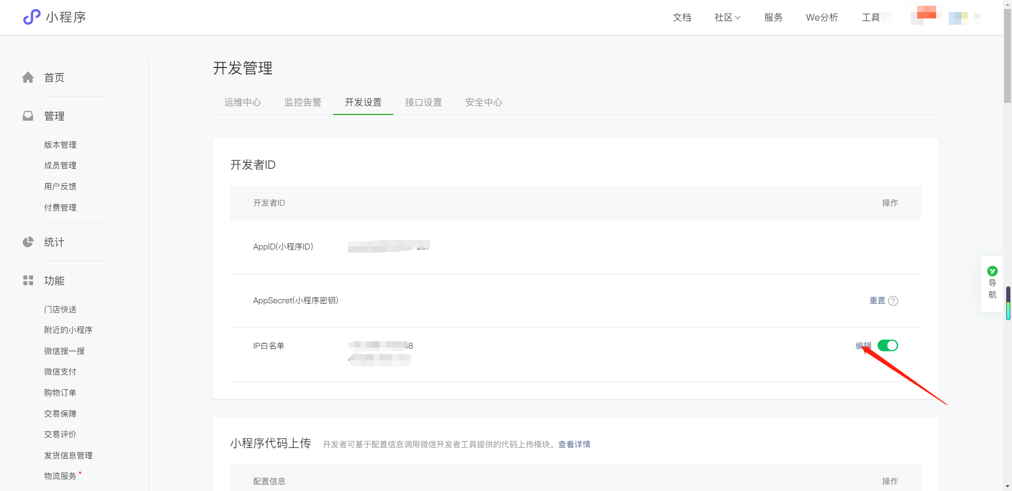1012x491 pixels.
Task: Open the We分析 header link
Action: click(822, 17)
